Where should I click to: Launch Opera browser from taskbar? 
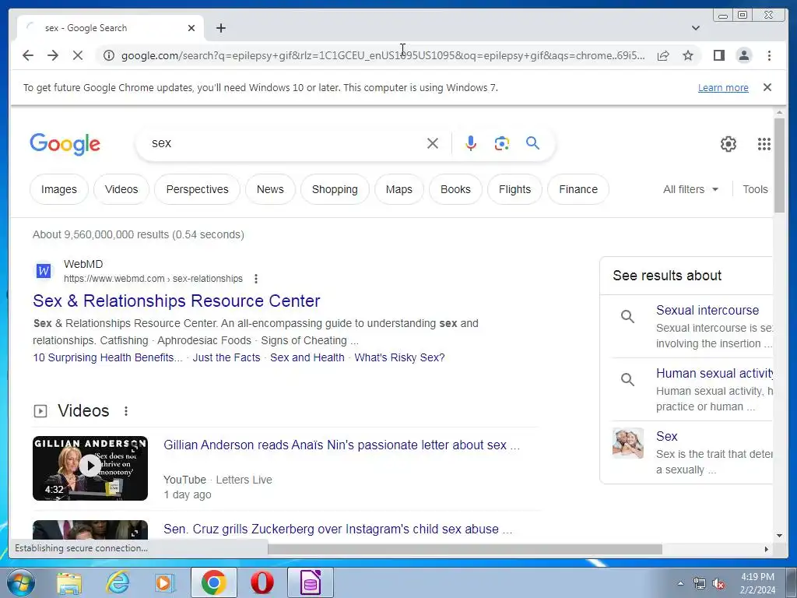(x=262, y=582)
